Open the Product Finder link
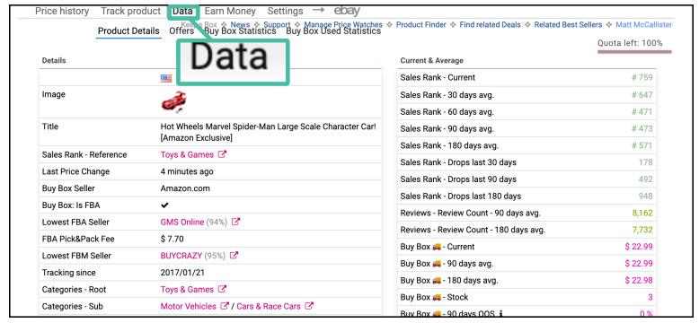This screenshot has height=323, width=699. click(x=420, y=25)
